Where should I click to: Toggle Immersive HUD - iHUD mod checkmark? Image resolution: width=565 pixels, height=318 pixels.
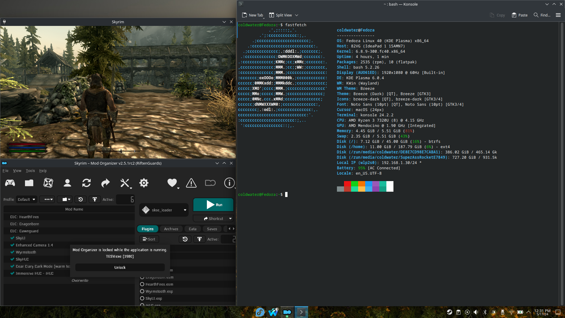(x=12, y=273)
